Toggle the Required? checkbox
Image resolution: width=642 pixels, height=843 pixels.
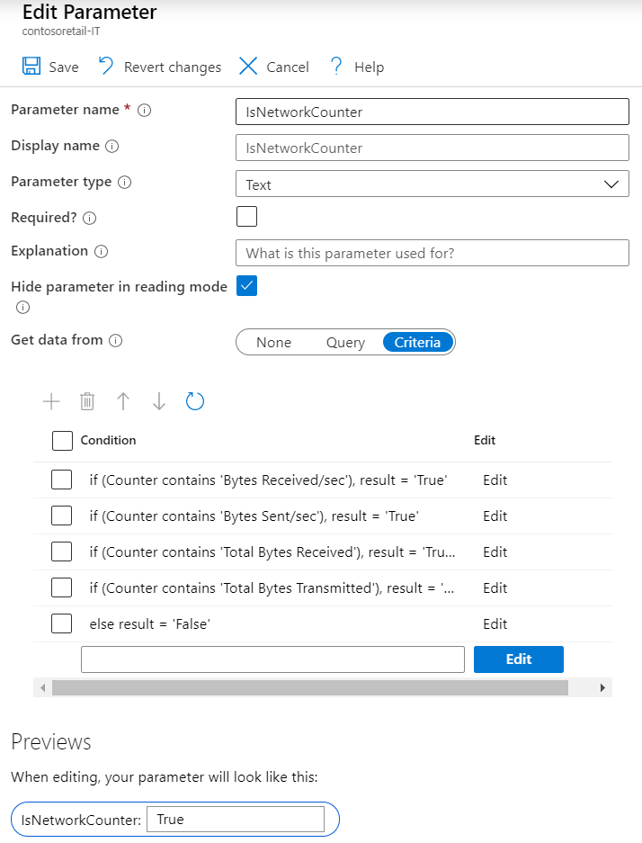click(246, 217)
